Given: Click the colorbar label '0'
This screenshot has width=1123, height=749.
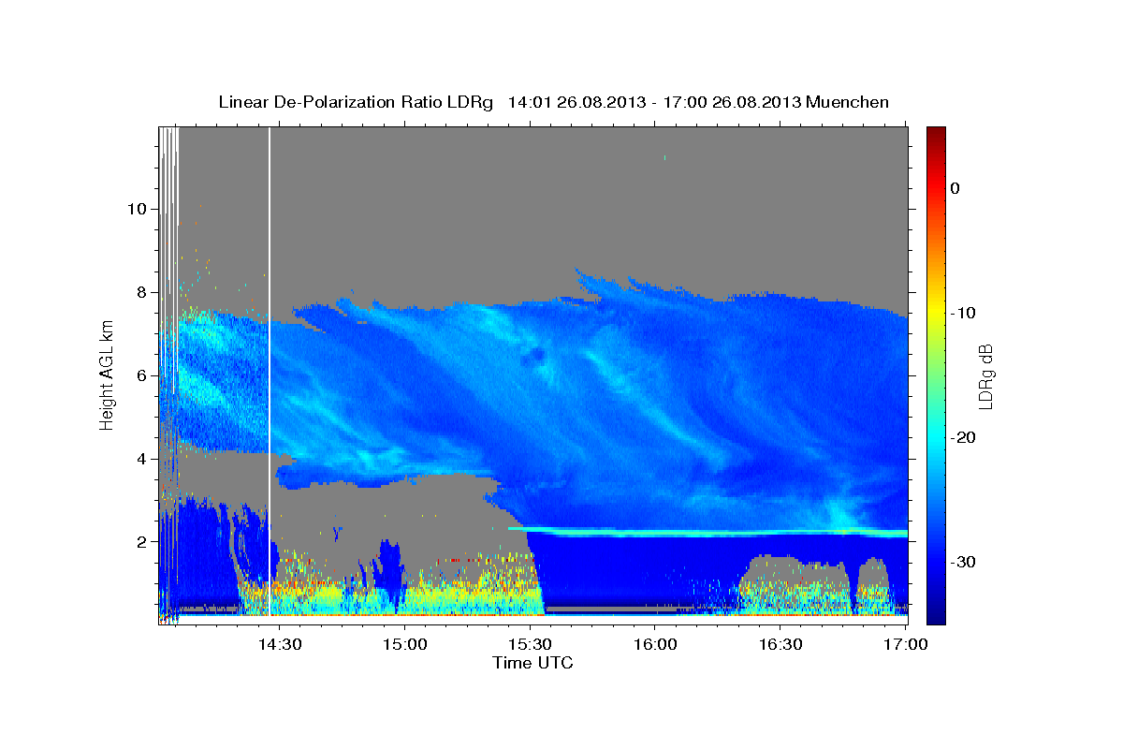Looking at the screenshot, I should (955, 188).
